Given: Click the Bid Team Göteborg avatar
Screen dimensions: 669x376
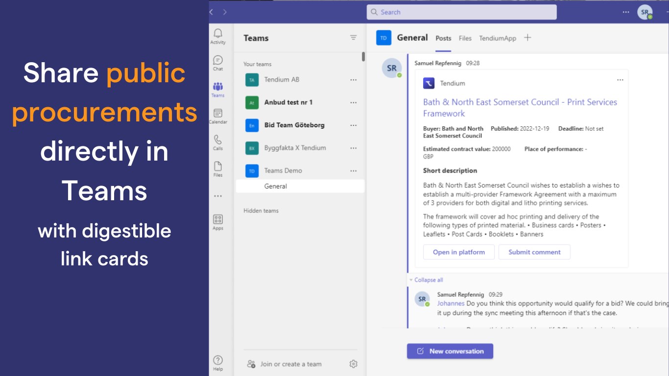Looking at the screenshot, I should tap(252, 125).
